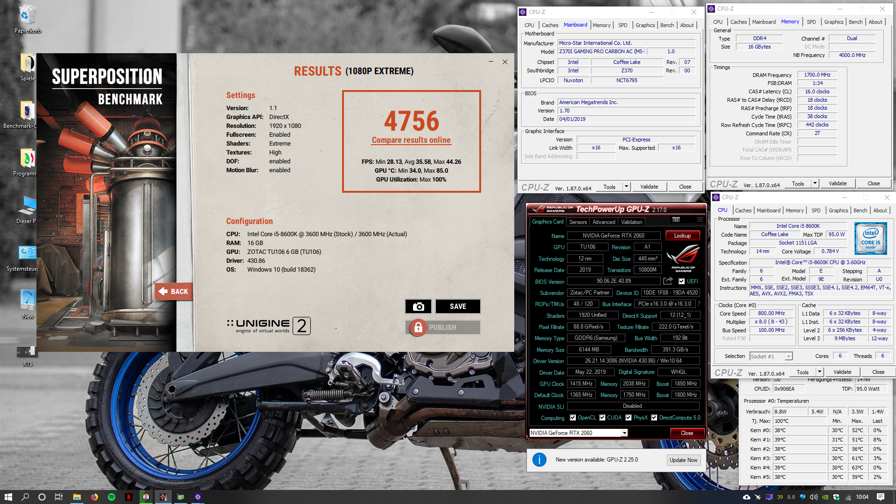896x504 pixels.
Task: Click the Tools button in CPU-Z Memory window
Action: tap(798, 183)
